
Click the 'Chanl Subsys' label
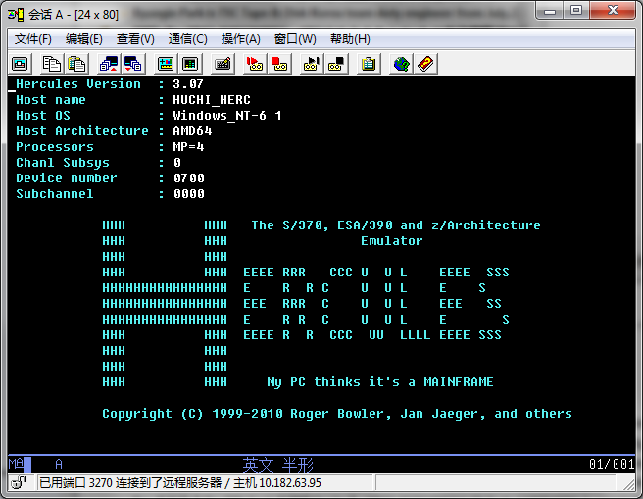click(x=63, y=163)
